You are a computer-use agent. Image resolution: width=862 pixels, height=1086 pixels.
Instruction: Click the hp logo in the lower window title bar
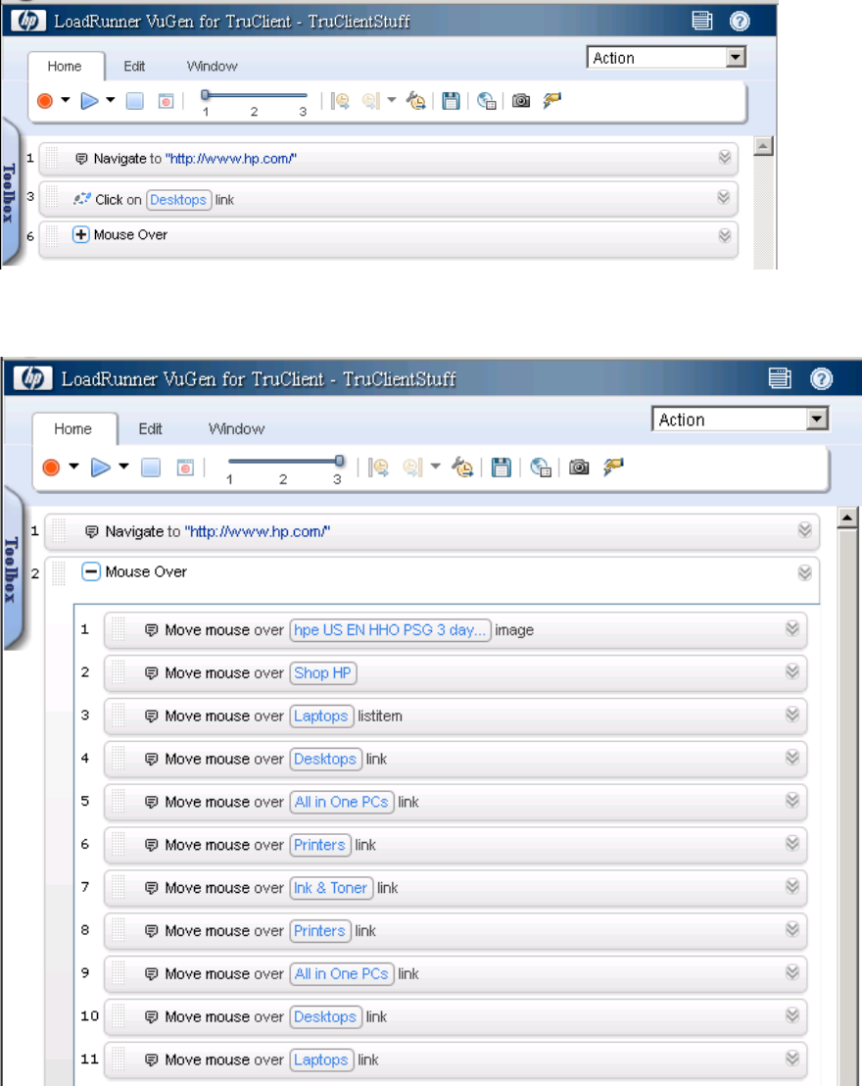click(x=32, y=378)
